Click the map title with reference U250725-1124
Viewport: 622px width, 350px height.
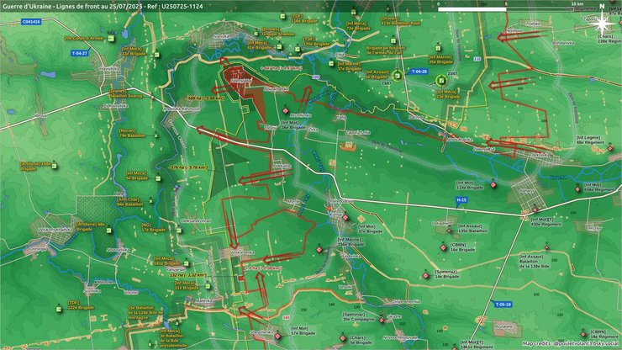(x=103, y=6)
